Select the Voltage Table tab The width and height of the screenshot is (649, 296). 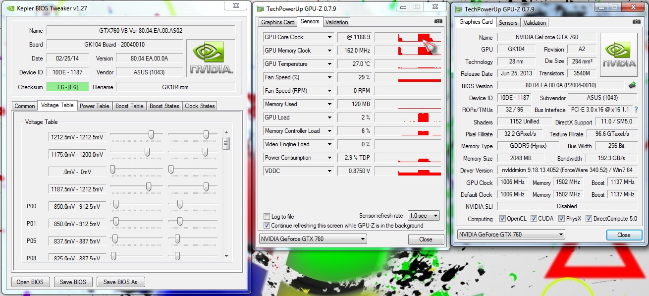pyautogui.click(x=57, y=105)
